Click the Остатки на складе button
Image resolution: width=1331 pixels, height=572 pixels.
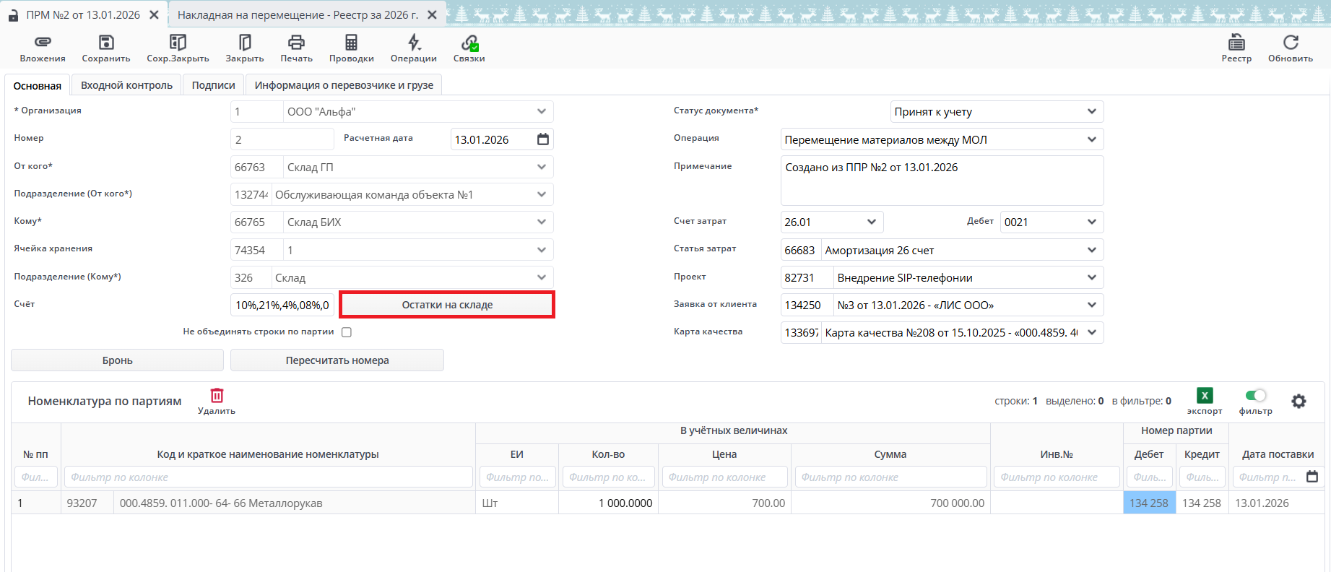click(x=447, y=305)
